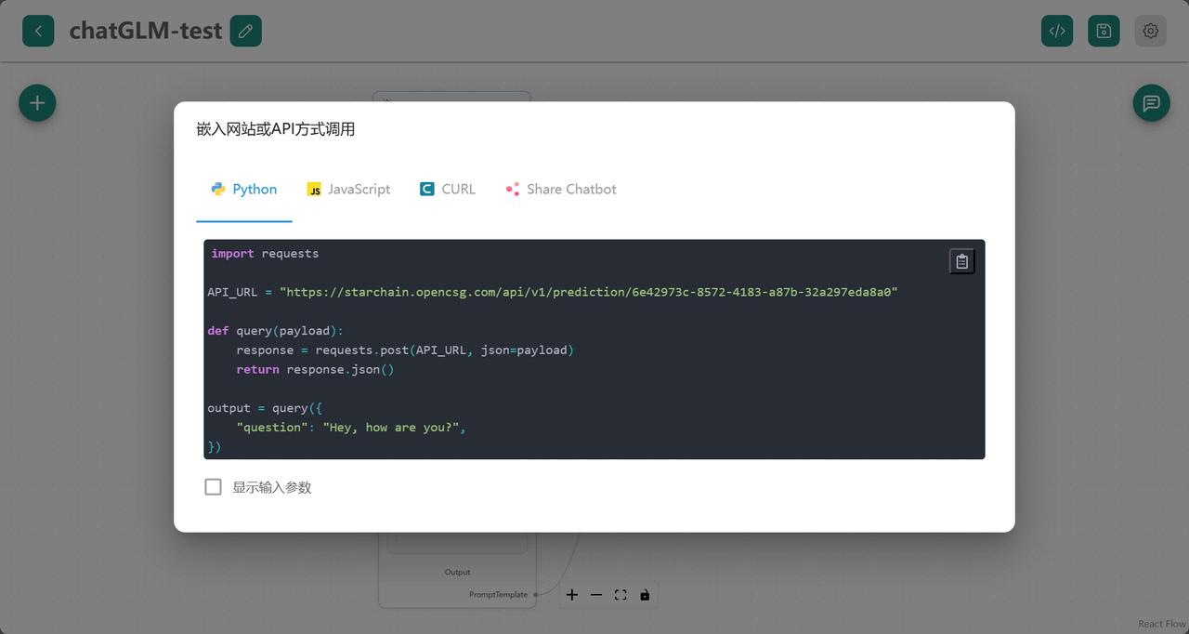Click the Output label on the node
The width and height of the screenshot is (1189, 634).
click(x=457, y=573)
